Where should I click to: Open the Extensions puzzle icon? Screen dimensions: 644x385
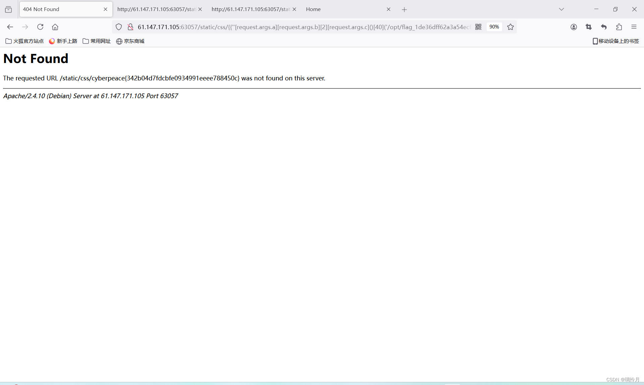pos(619,27)
